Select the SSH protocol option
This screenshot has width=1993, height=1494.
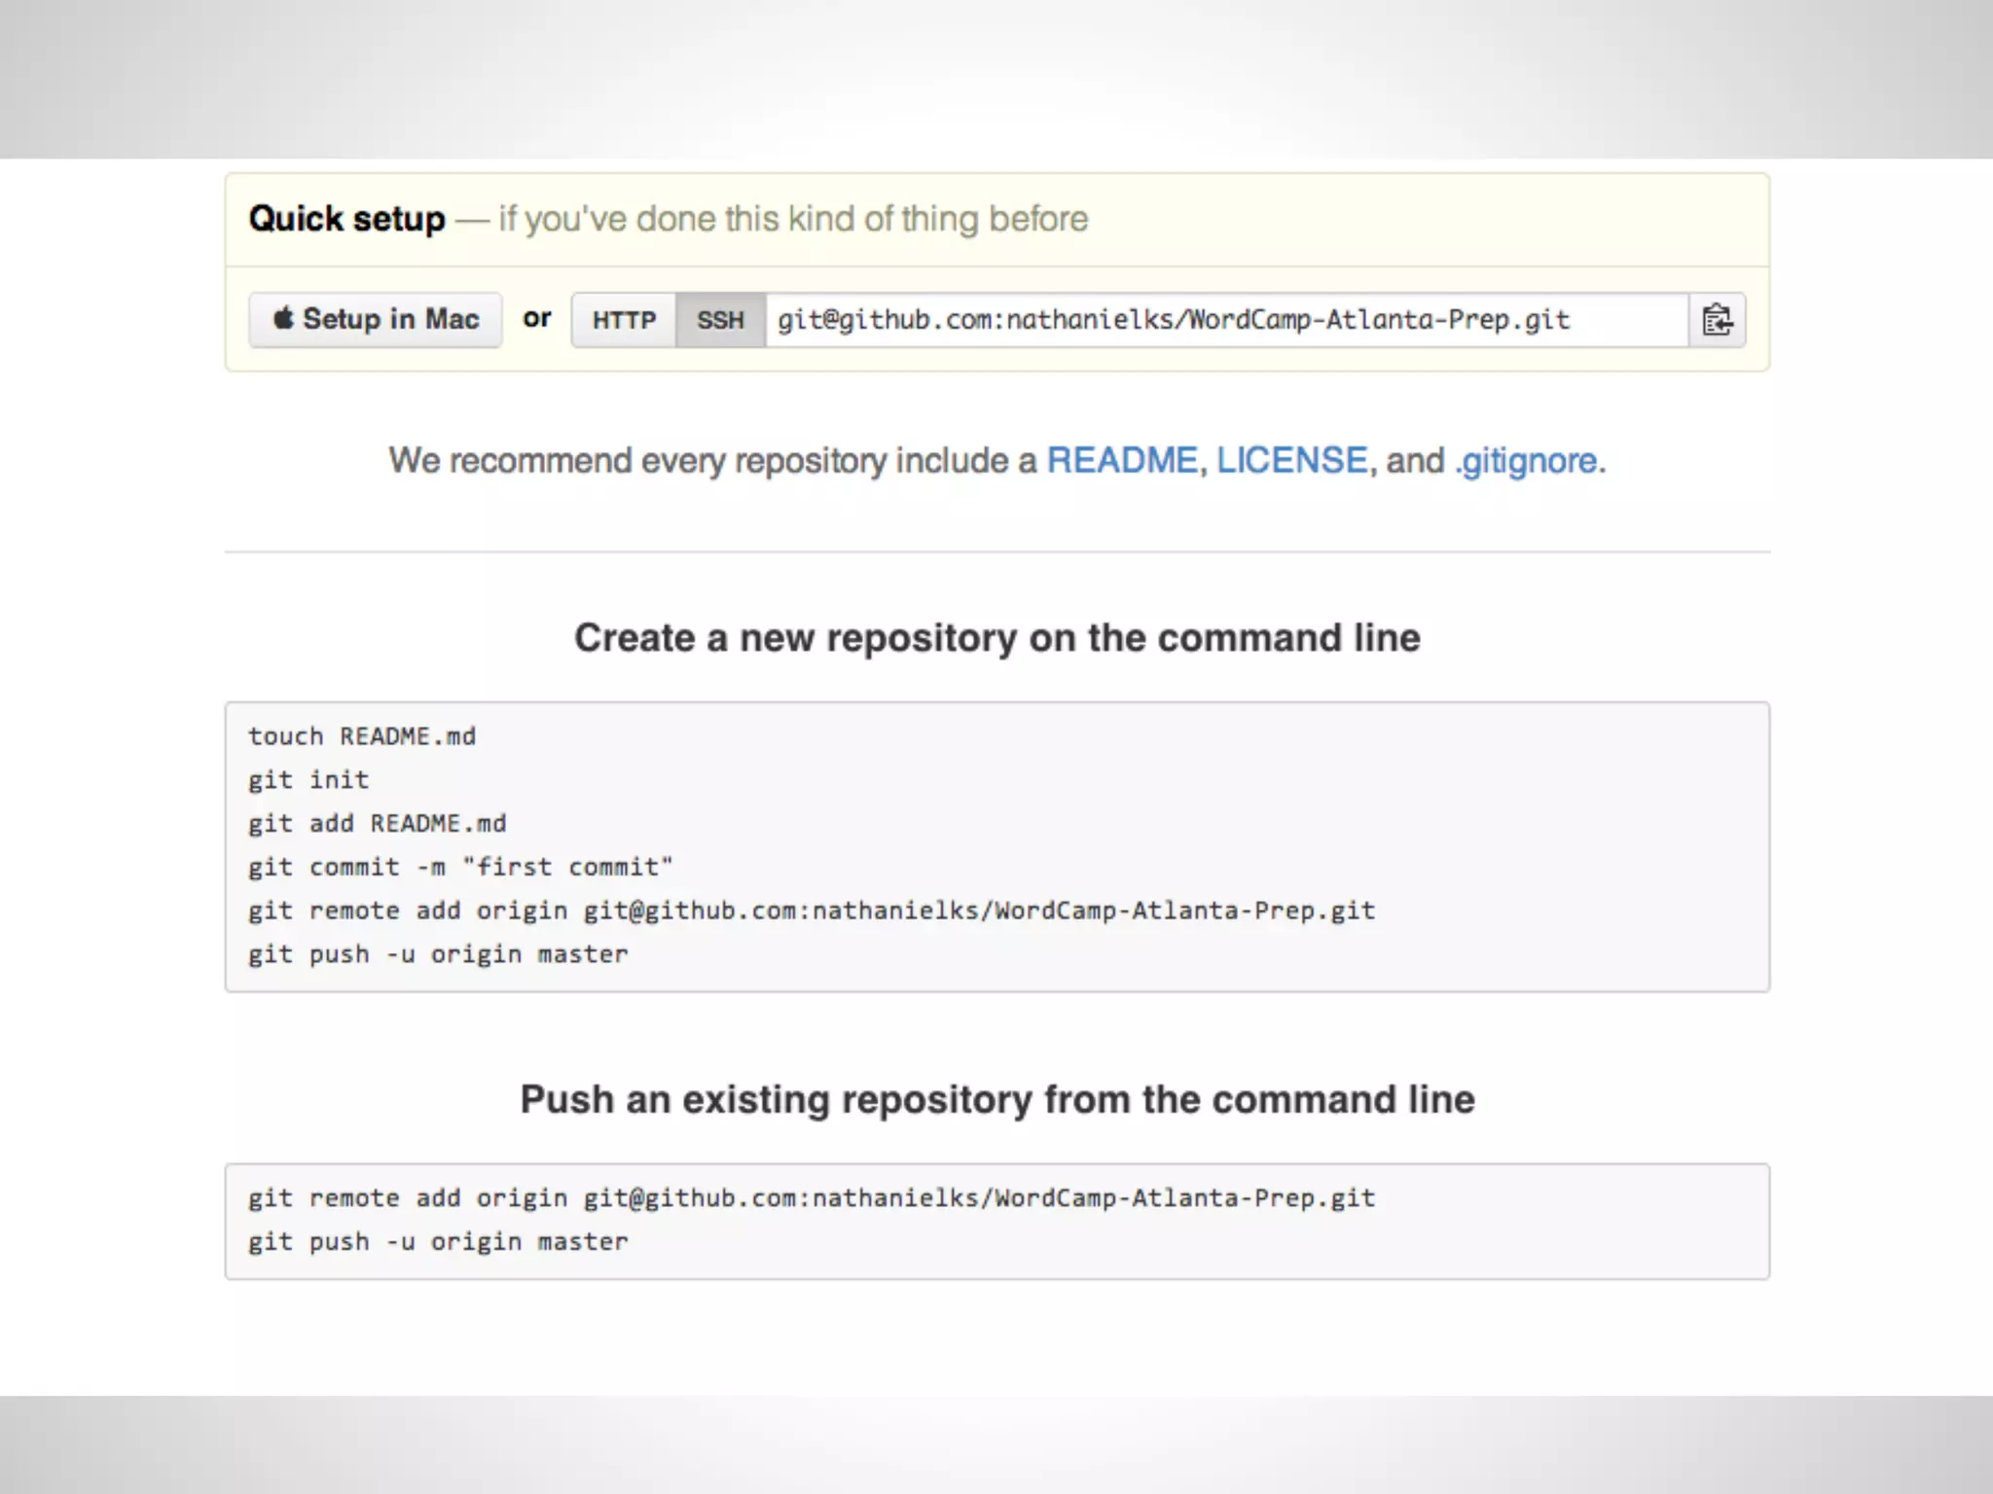click(720, 320)
